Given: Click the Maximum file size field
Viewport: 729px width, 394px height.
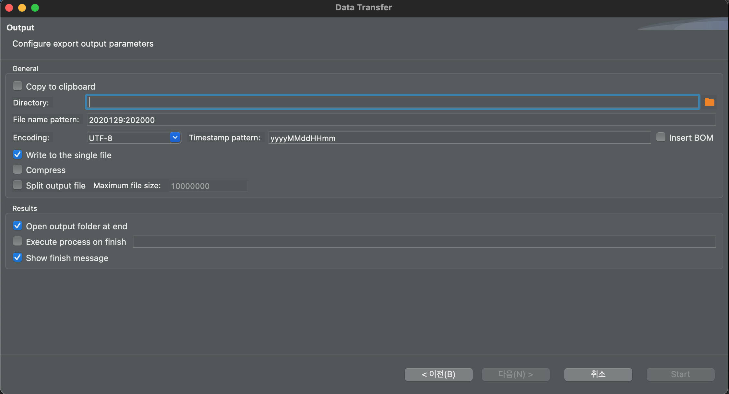Looking at the screenshot, I should pos(208,186).
